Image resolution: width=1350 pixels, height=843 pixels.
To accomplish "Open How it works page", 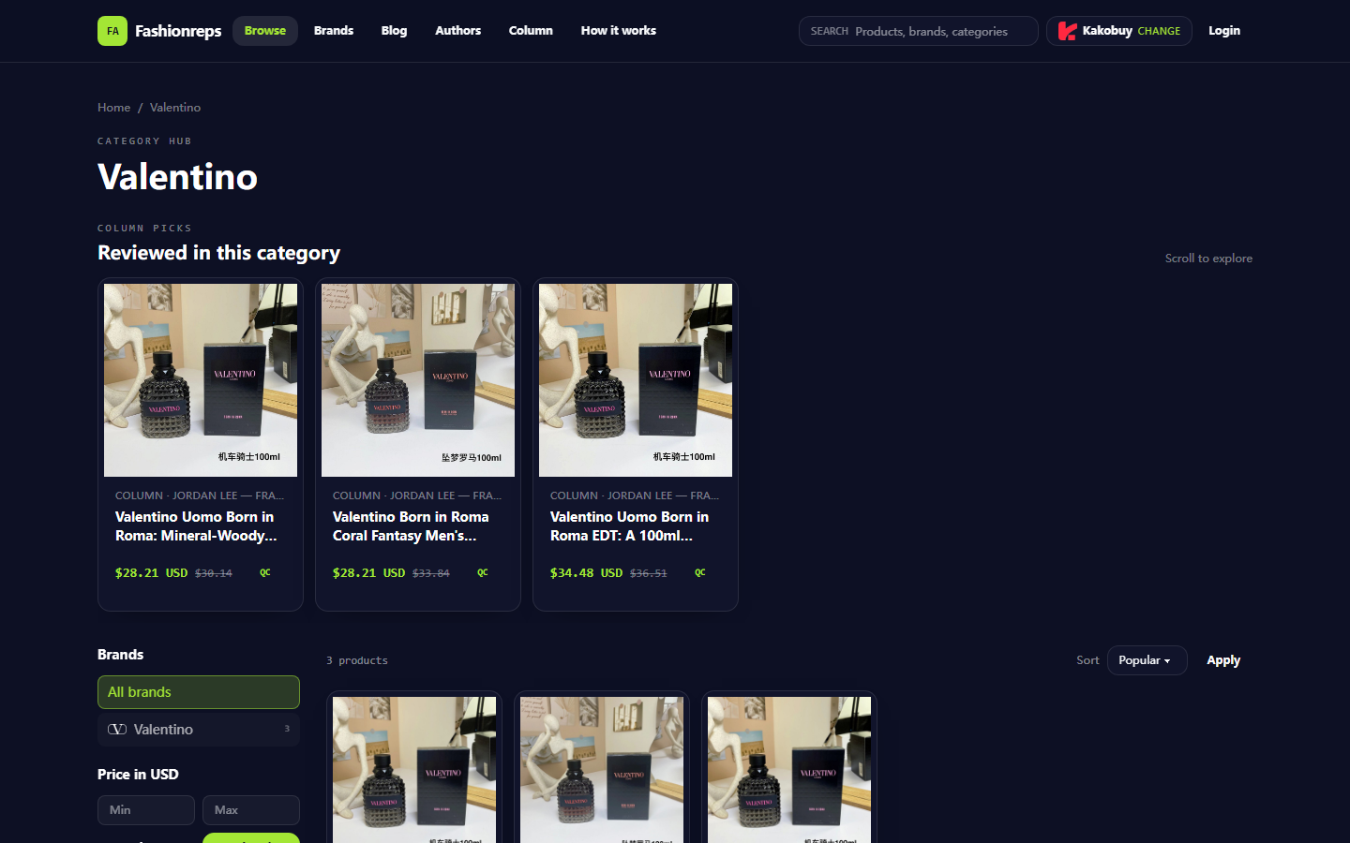I will pos(619,31).
